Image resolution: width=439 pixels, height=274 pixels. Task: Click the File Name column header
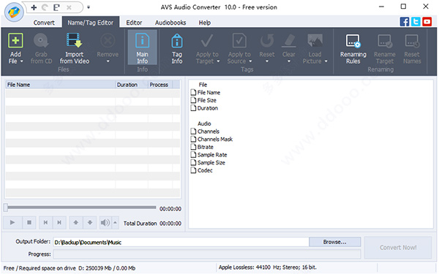coord(60,85)
